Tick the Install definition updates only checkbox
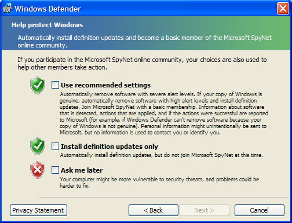The height and width of the screenshot is (223, 292). (x=55, y=147)
